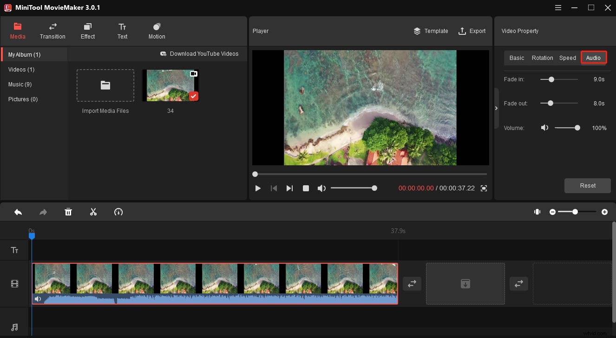Open the speed controller icon on the toolbar
Viewport: 616px width, 338px height.
point(118,212)
